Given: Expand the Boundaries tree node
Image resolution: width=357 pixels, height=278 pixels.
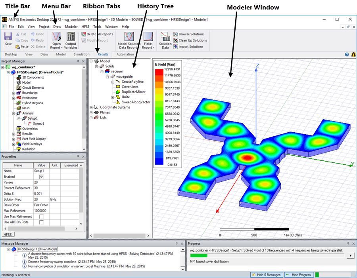Looking at the screenshot, I should [14, 93].
